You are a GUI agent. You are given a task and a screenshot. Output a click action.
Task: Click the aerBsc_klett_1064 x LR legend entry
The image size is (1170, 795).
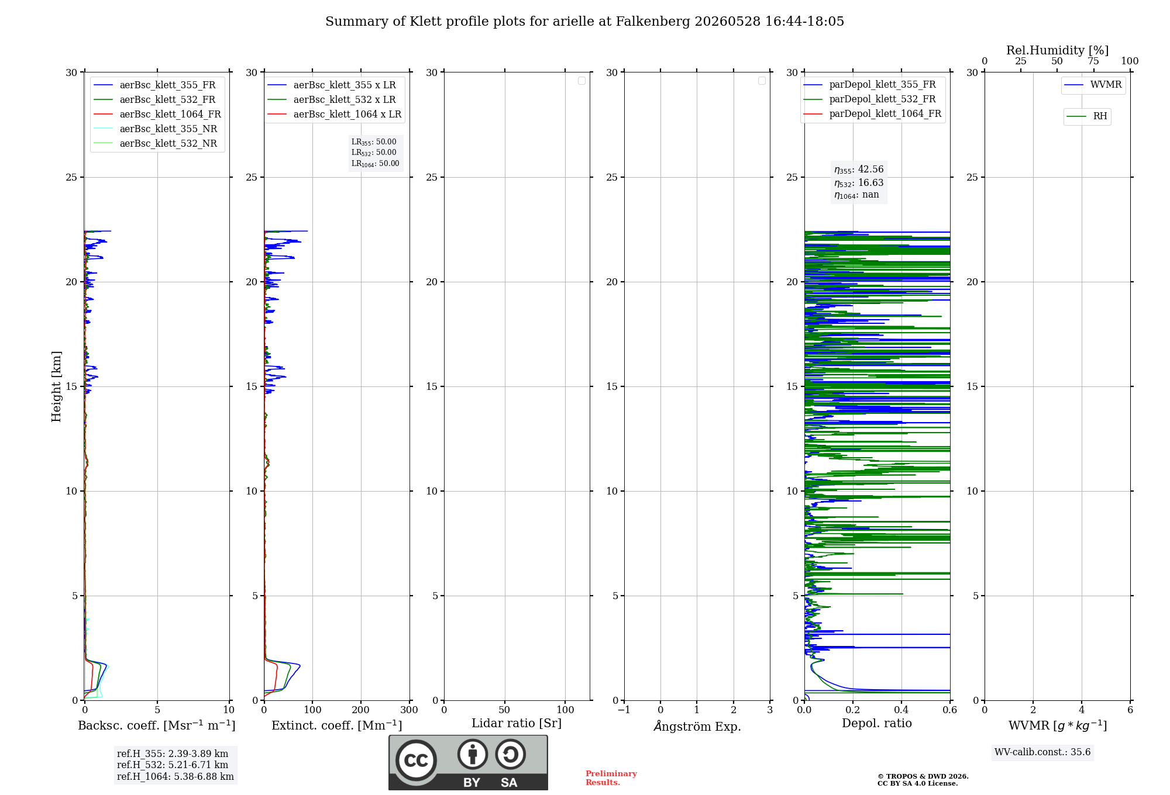pyautogui.click(x=335, y=114)
